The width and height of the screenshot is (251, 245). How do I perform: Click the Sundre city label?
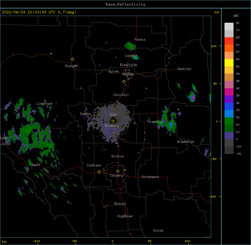(85, 114)
